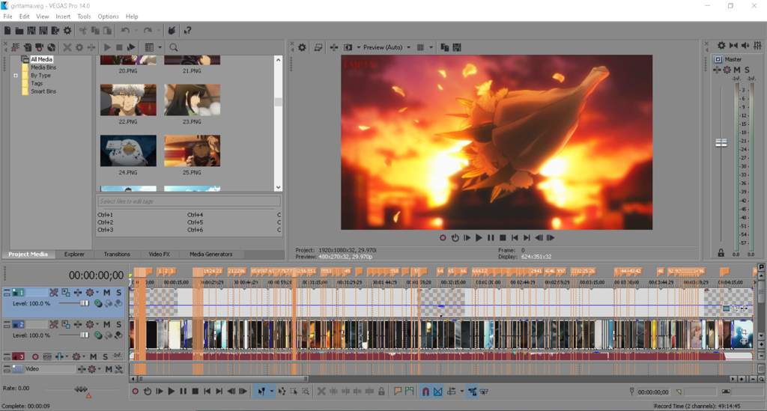Toggle Automatic Crossfades icon in timeline toolbar
The height and width of the screenshot is (411, 767).
pyautogui.click(x=437, y=392)
